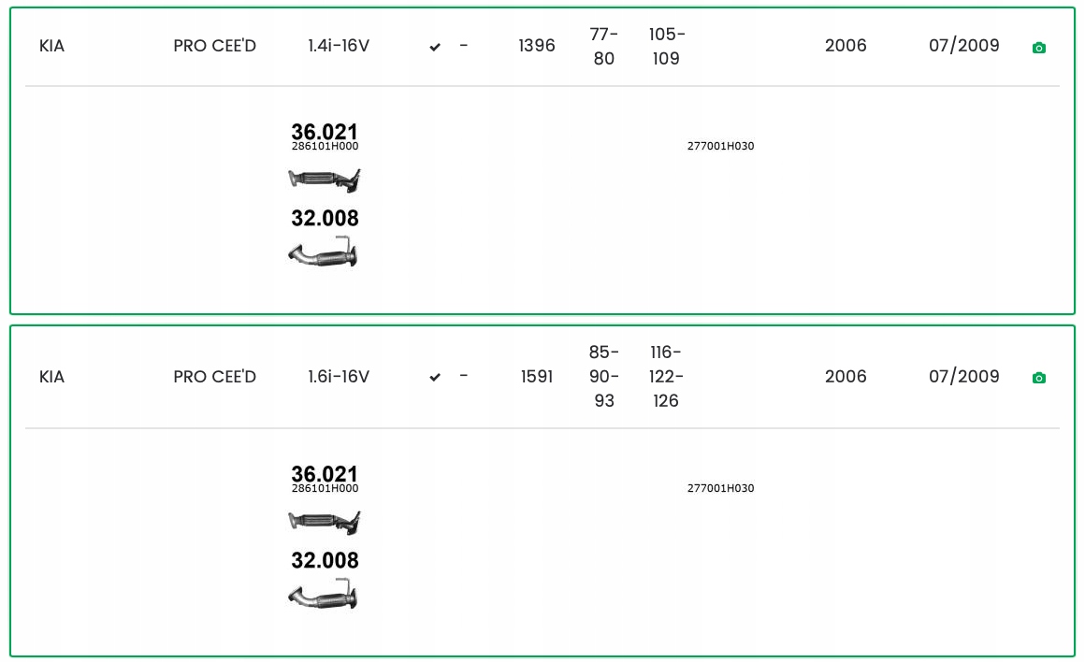Click the camera icon in the 1.6i-16V row
Image resolution: width=1085 pixels, height=662 pixels.
tap(1038, 378)
